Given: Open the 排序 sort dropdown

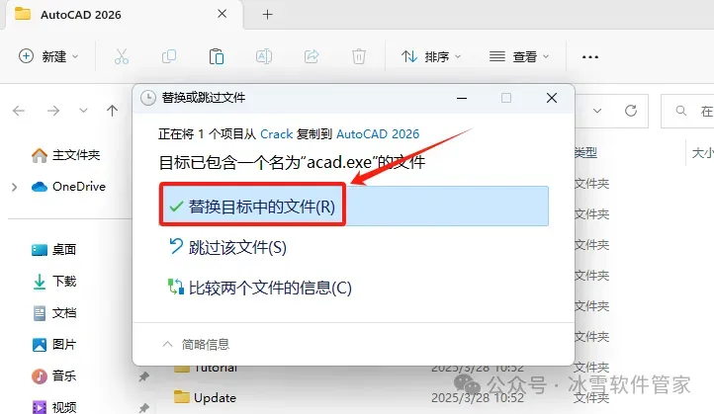Looking at the screenshot, I should tap(431, 56).
